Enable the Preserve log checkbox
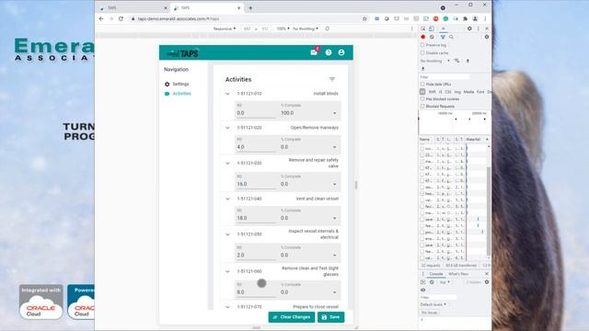 tap(422, 45)
